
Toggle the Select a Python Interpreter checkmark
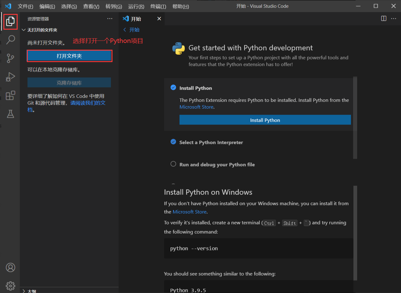(173, 142)
